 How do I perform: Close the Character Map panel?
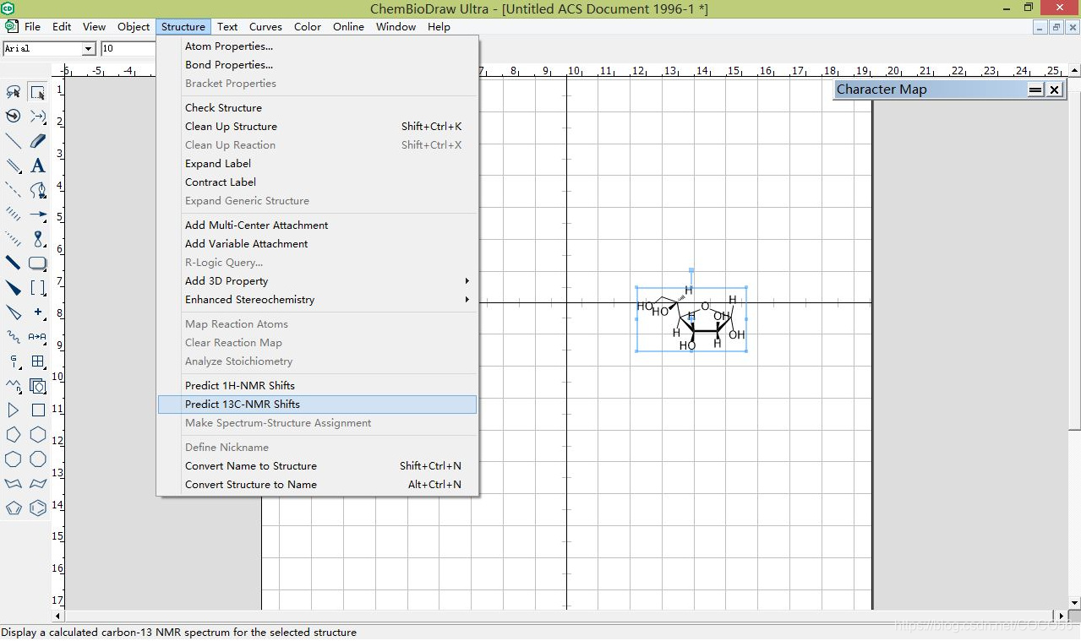(x=1054, y=90)
